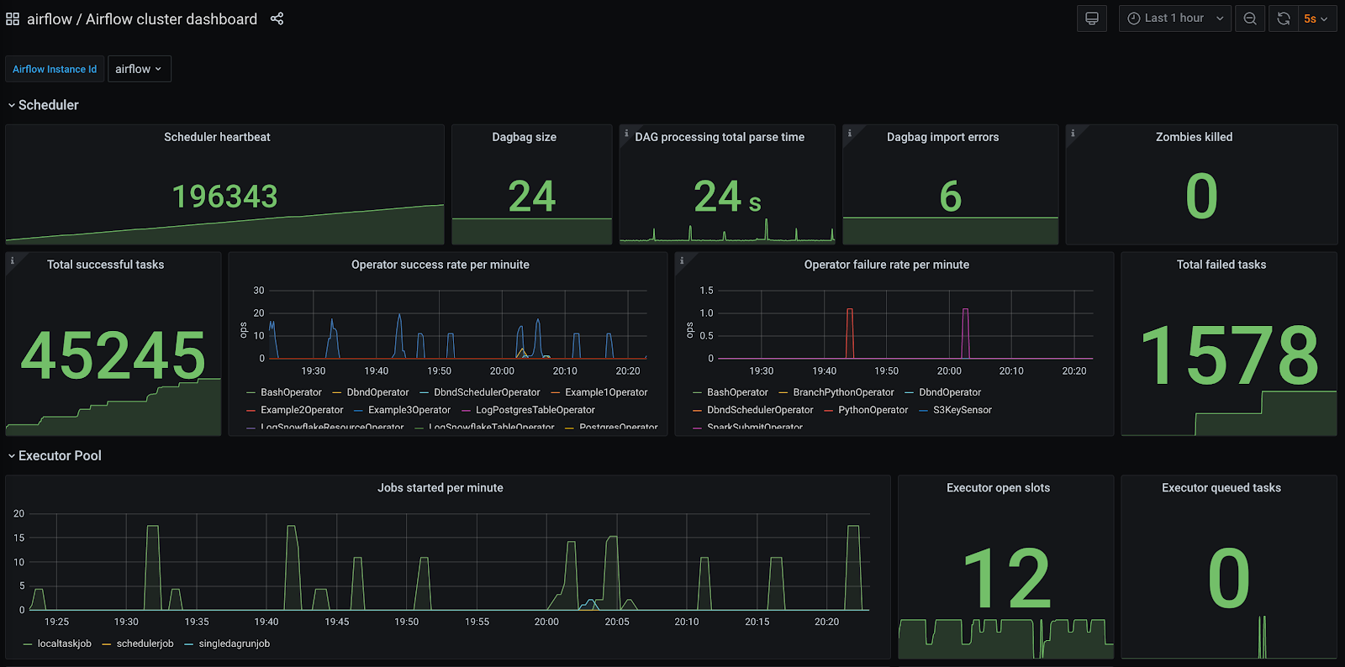
Task: Open Dagbag import errors panel title
Action: [x=942, y=137]
